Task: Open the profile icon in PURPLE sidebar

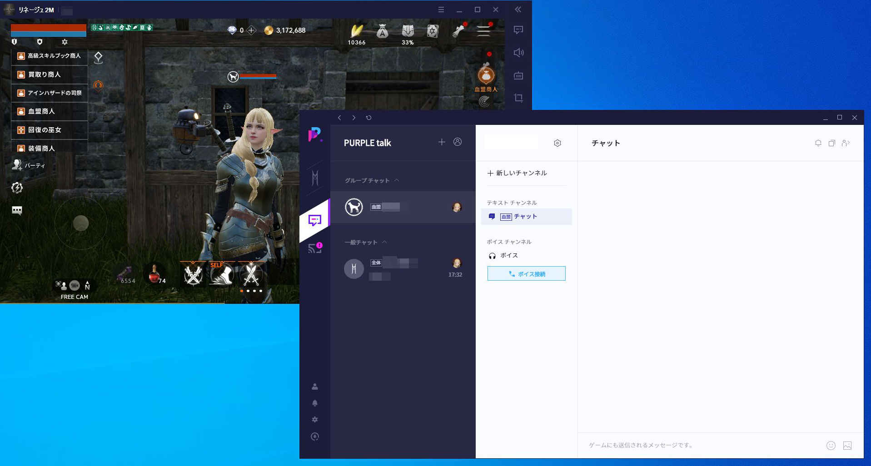Action: point(315,387)
